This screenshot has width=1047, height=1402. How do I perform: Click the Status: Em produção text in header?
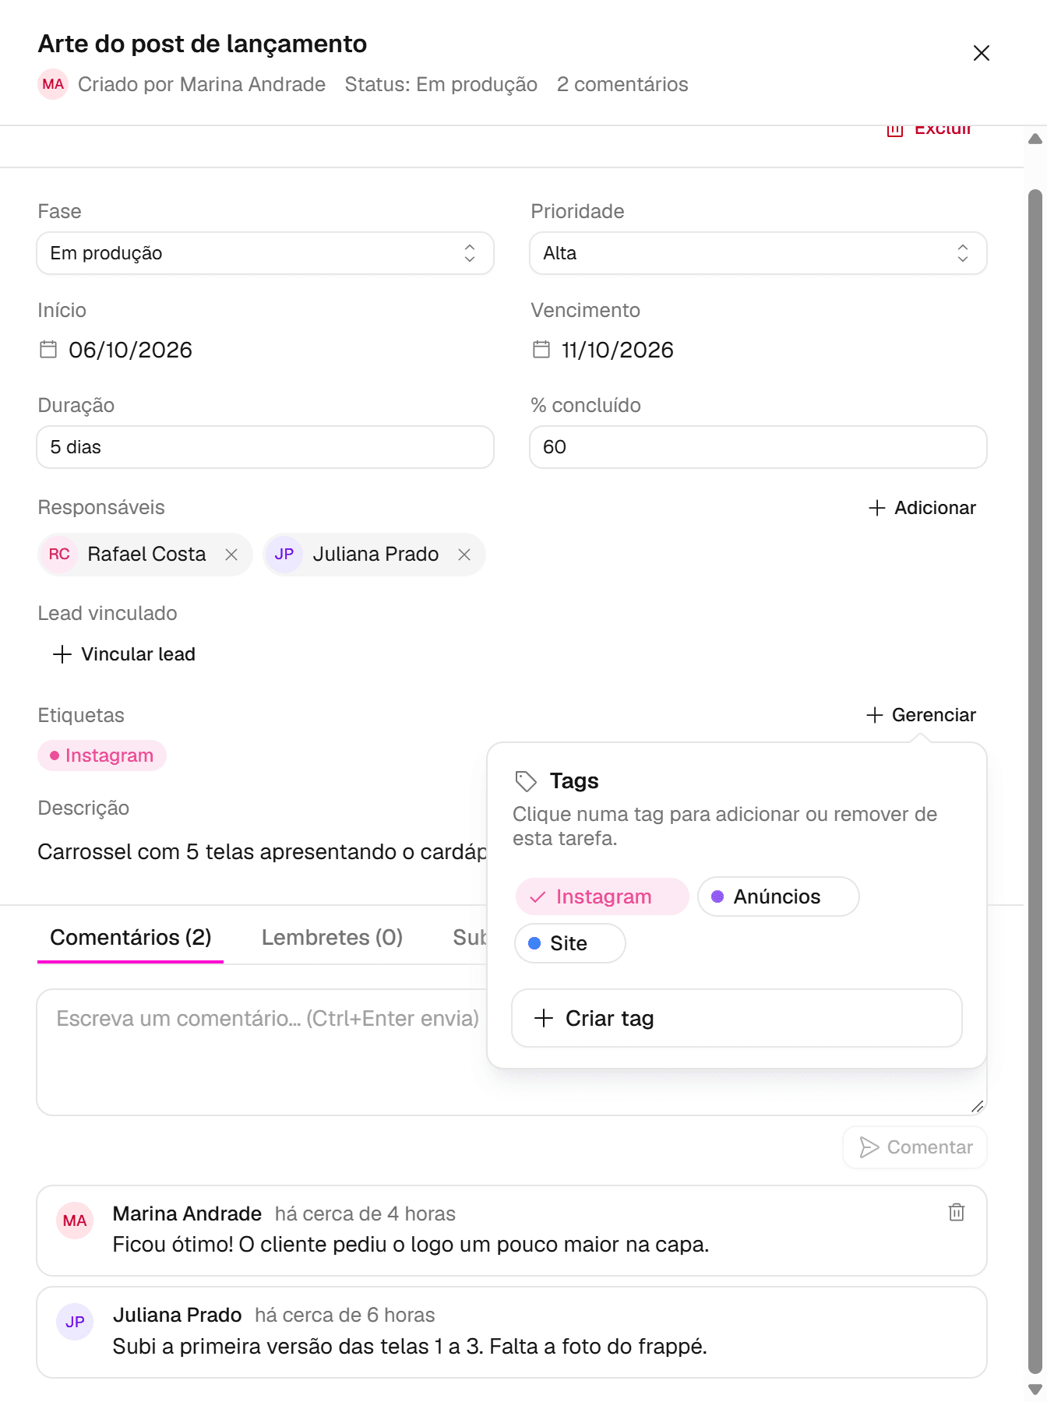click(441, 84)
